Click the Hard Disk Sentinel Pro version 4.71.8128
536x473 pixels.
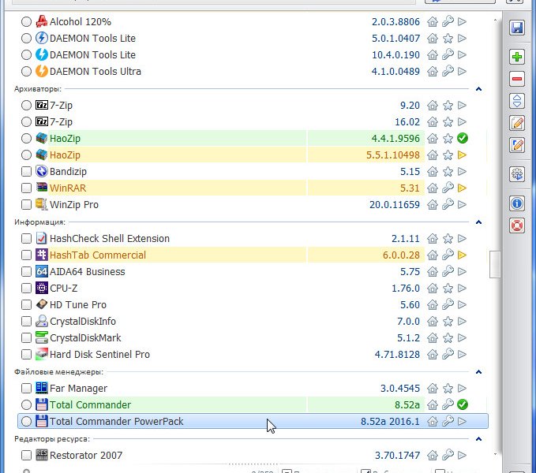(x=397, y=355)
